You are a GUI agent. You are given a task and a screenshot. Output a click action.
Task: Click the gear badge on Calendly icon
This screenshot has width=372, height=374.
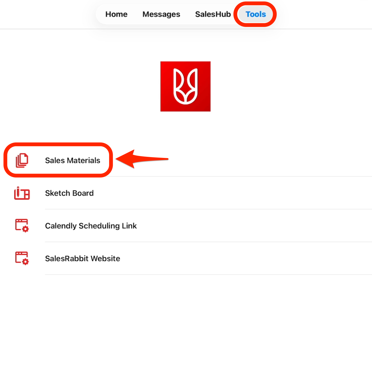[x=26, y=229]
